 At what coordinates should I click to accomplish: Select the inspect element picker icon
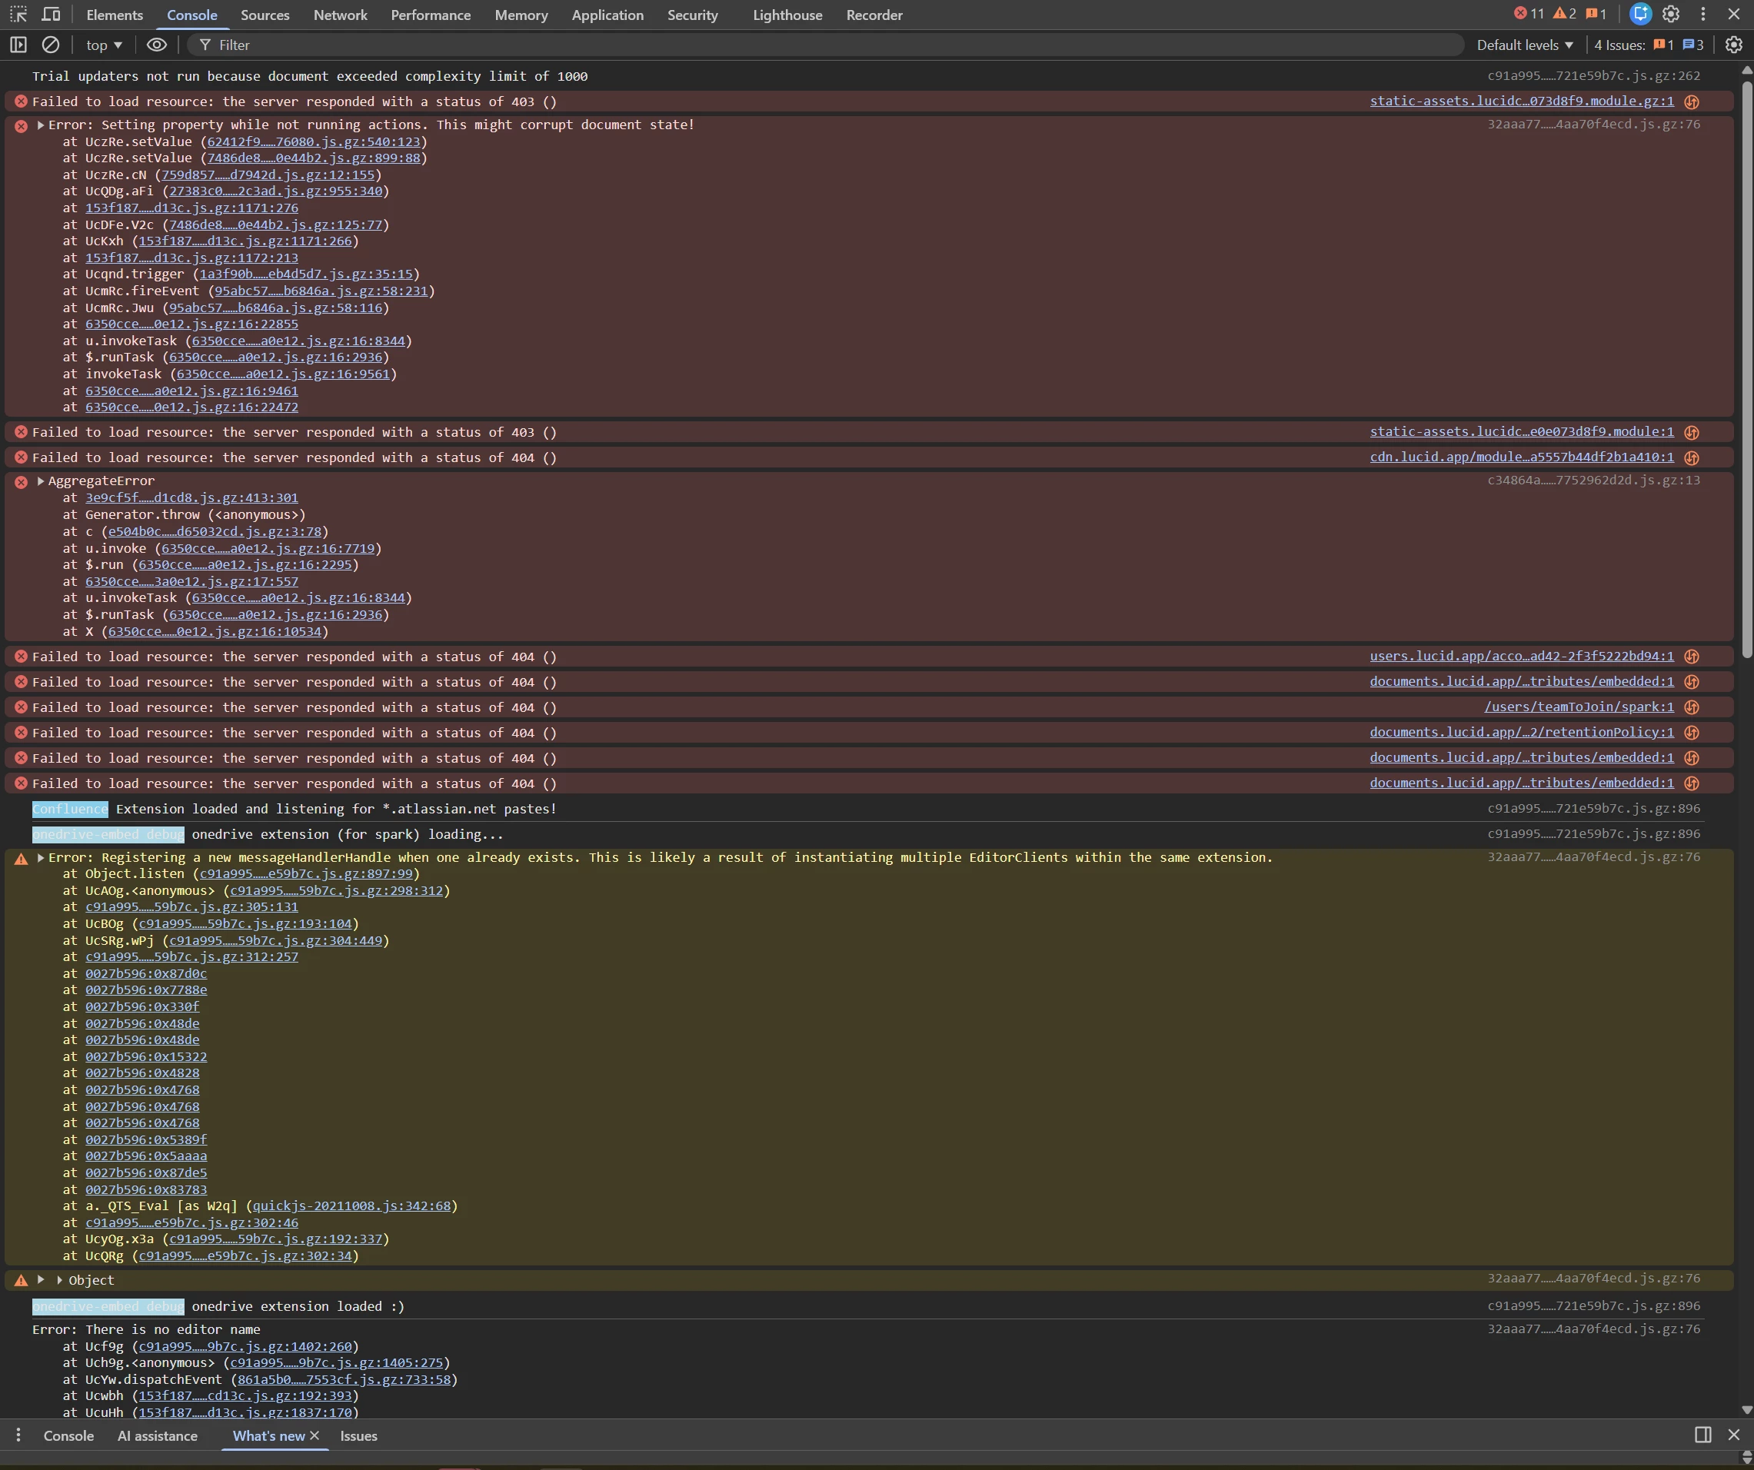coord(18,15)
